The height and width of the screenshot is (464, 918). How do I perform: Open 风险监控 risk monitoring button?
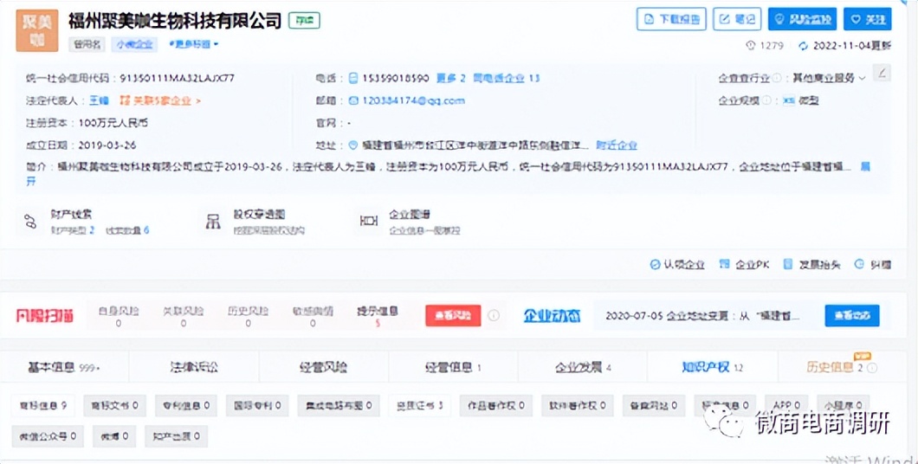point(802,19)
